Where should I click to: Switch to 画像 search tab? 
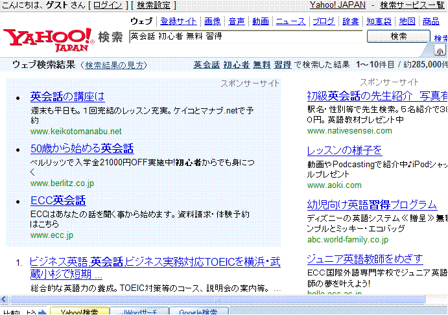(212, 21)
